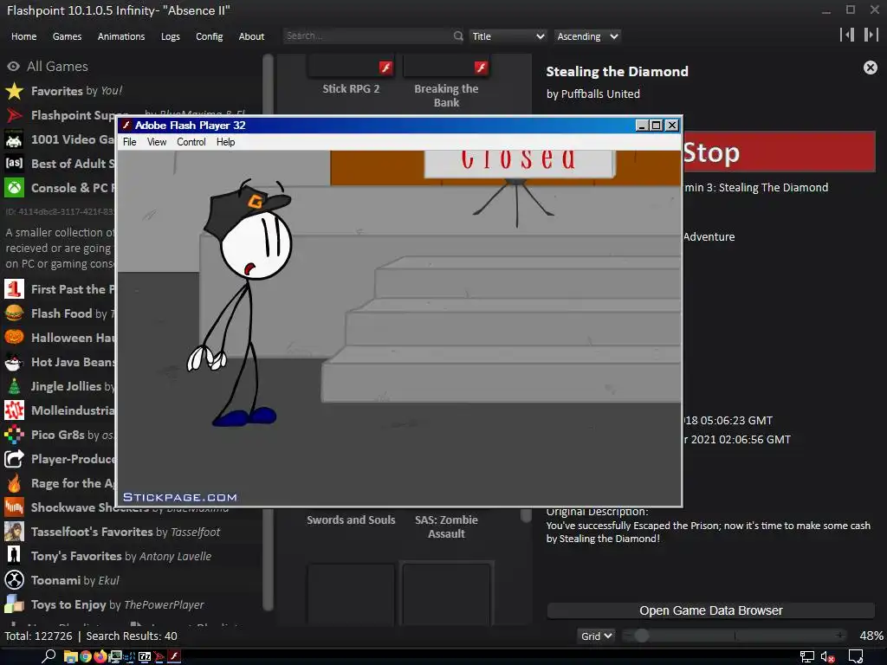Screen dimensions: 887x665
Task: Adjust the thumbnail zoom slider
Action: point(641,636)
